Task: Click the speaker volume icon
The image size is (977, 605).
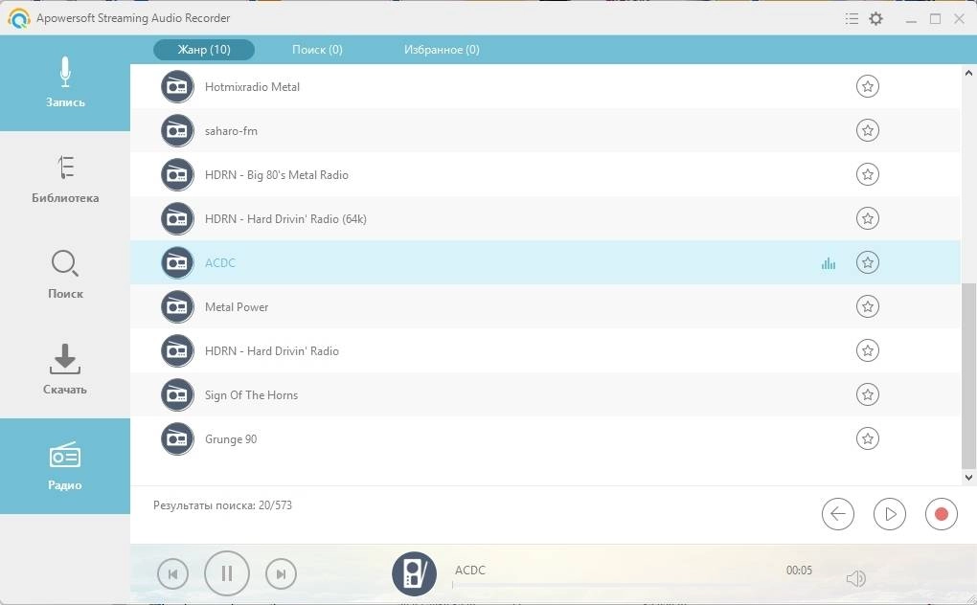Action: pos(856,579)
